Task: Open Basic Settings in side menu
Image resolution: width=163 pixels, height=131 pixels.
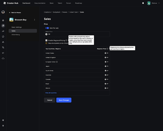Action: pyautogui.click(x=17, y=27)
